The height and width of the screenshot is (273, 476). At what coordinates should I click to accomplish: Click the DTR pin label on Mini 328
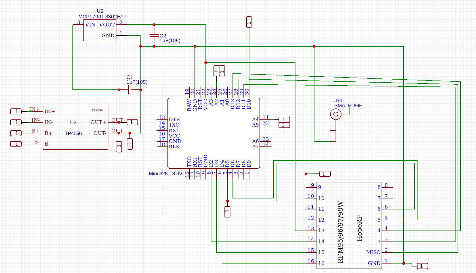174,119
